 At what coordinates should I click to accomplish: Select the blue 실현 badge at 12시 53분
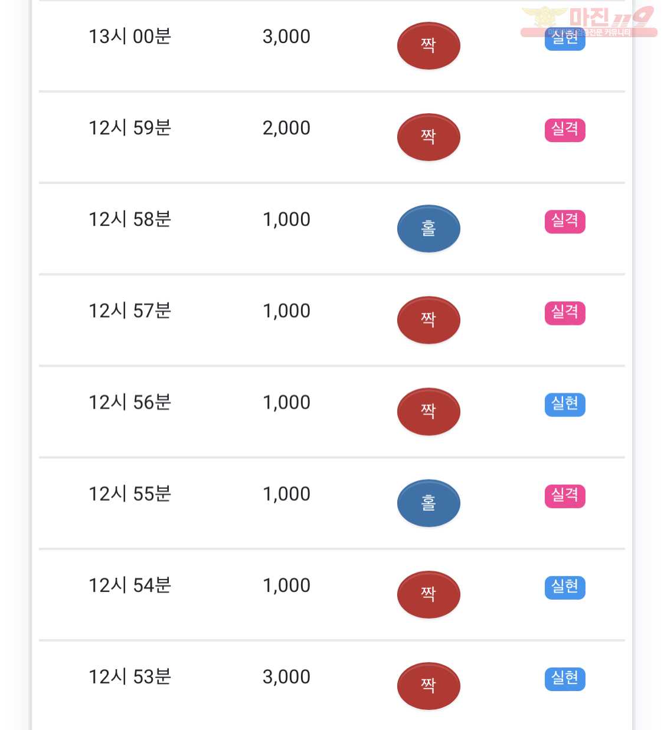tap(565, 679)
